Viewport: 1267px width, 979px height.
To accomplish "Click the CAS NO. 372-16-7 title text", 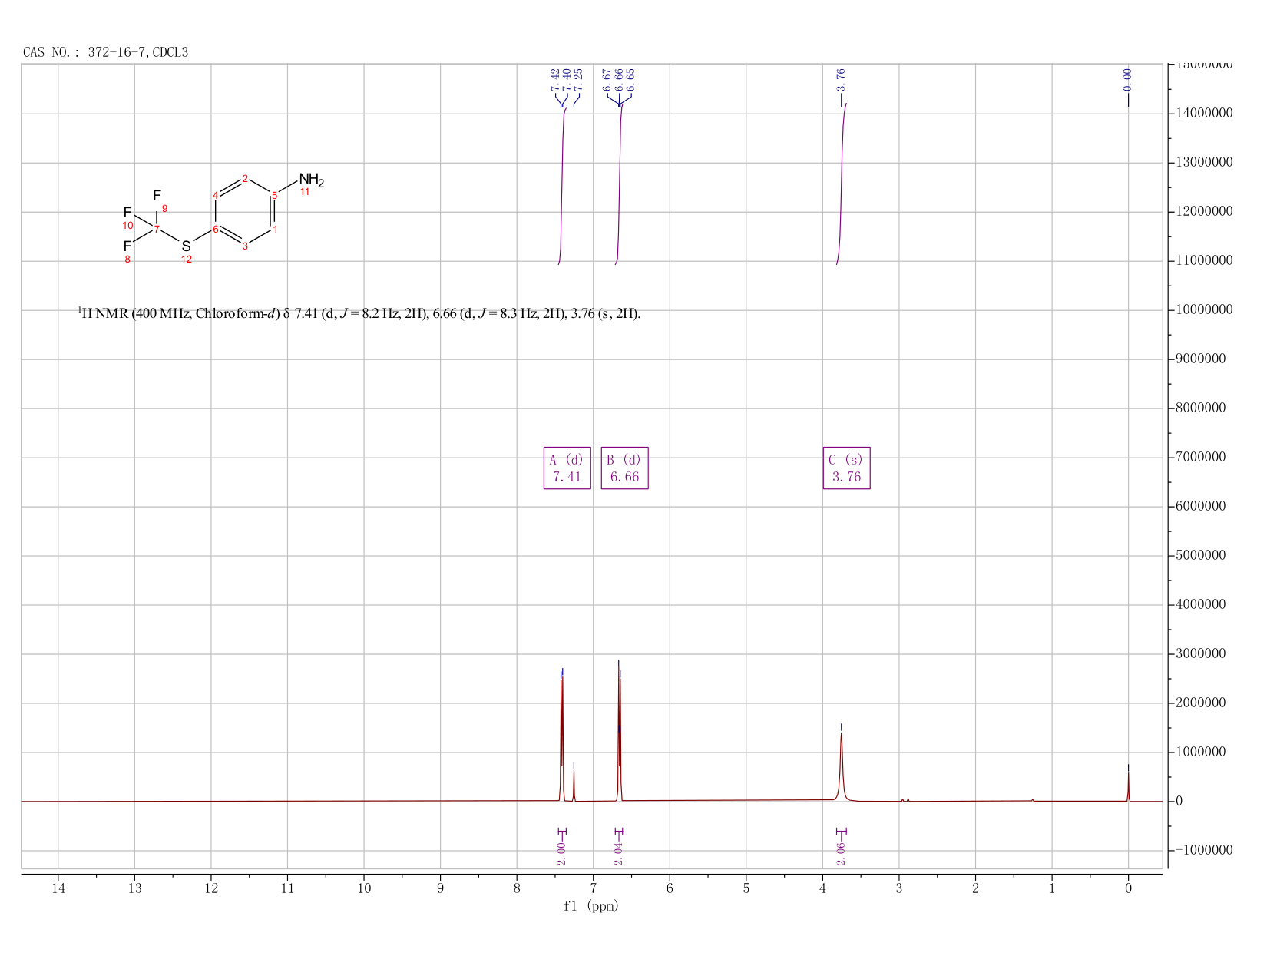I will click(x=106, y=52).
